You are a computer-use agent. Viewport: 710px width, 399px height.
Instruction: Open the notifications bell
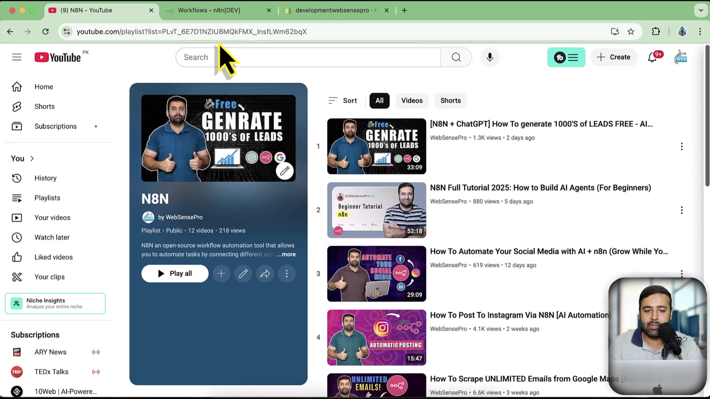click(652, 57)
